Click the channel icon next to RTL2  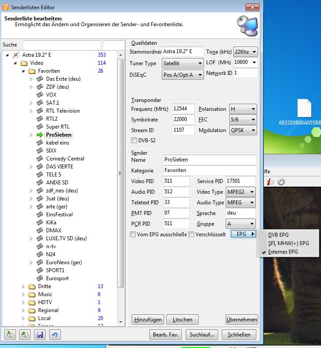click(x=40, y=119)
